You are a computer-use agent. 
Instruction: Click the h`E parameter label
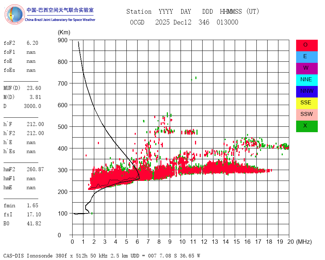tap(8, 142)
